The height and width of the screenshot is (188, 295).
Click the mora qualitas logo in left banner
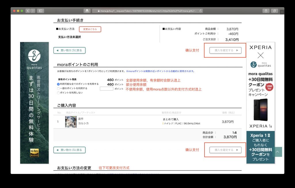pyautogui.click(x=34, y=59)
